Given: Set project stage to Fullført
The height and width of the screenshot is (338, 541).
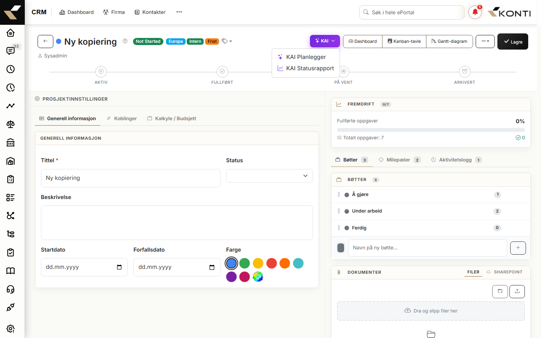Looking at the screenshot, I should [222, 71].
